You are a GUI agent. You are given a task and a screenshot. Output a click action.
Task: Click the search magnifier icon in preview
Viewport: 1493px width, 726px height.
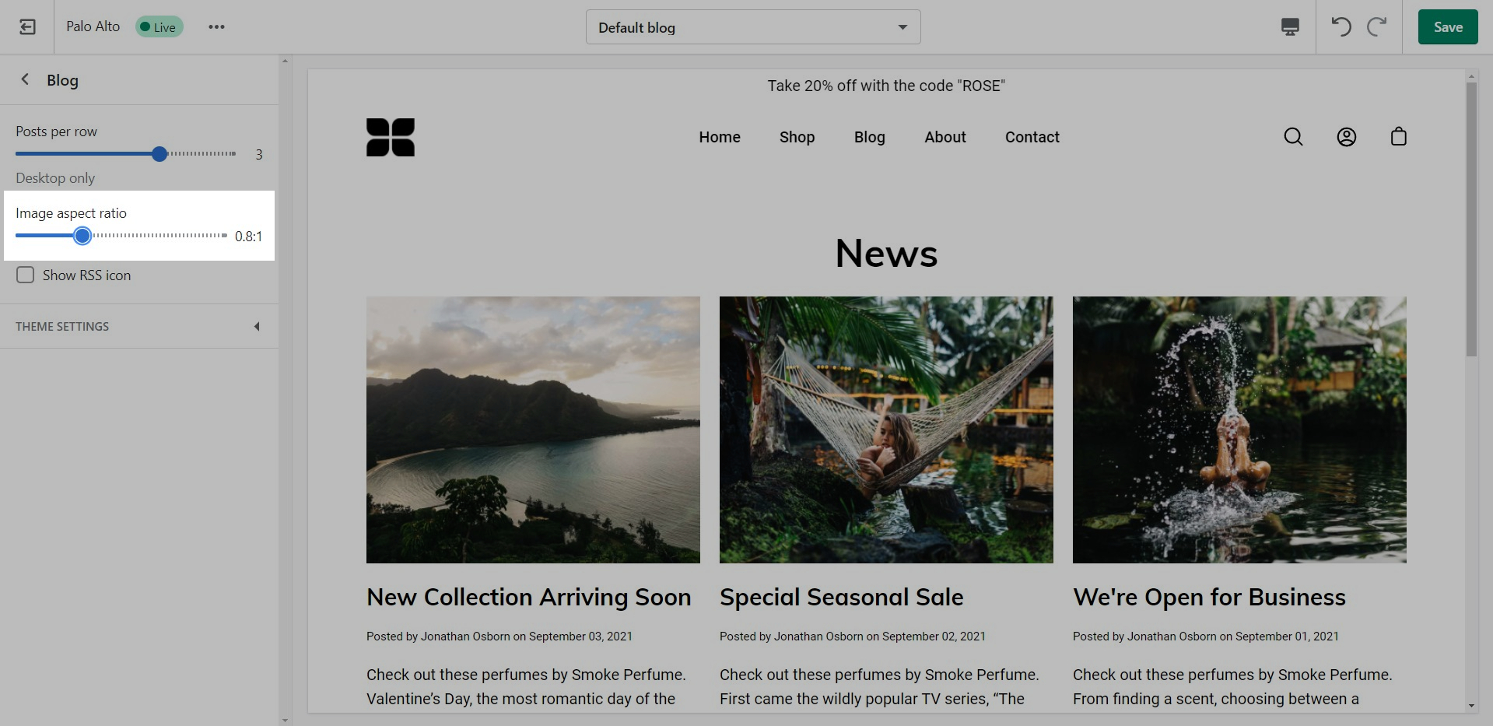(x=1293, y=137)
